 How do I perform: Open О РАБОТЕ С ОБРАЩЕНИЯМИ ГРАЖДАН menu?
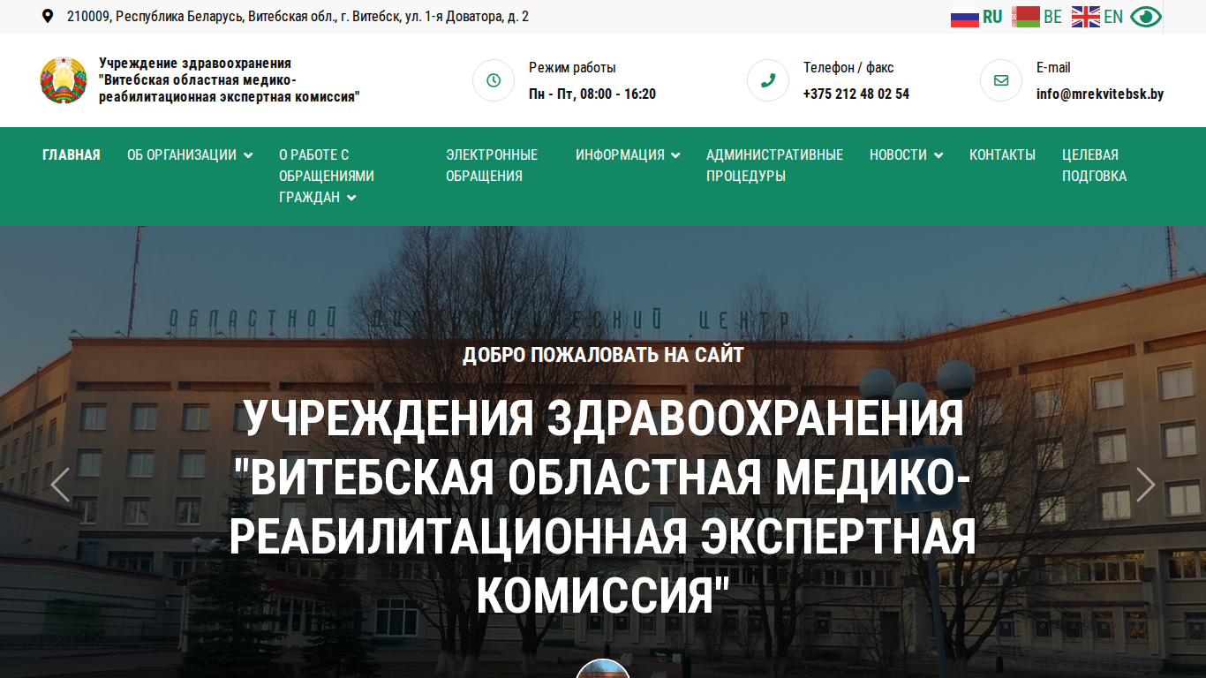tap(327, 177)
